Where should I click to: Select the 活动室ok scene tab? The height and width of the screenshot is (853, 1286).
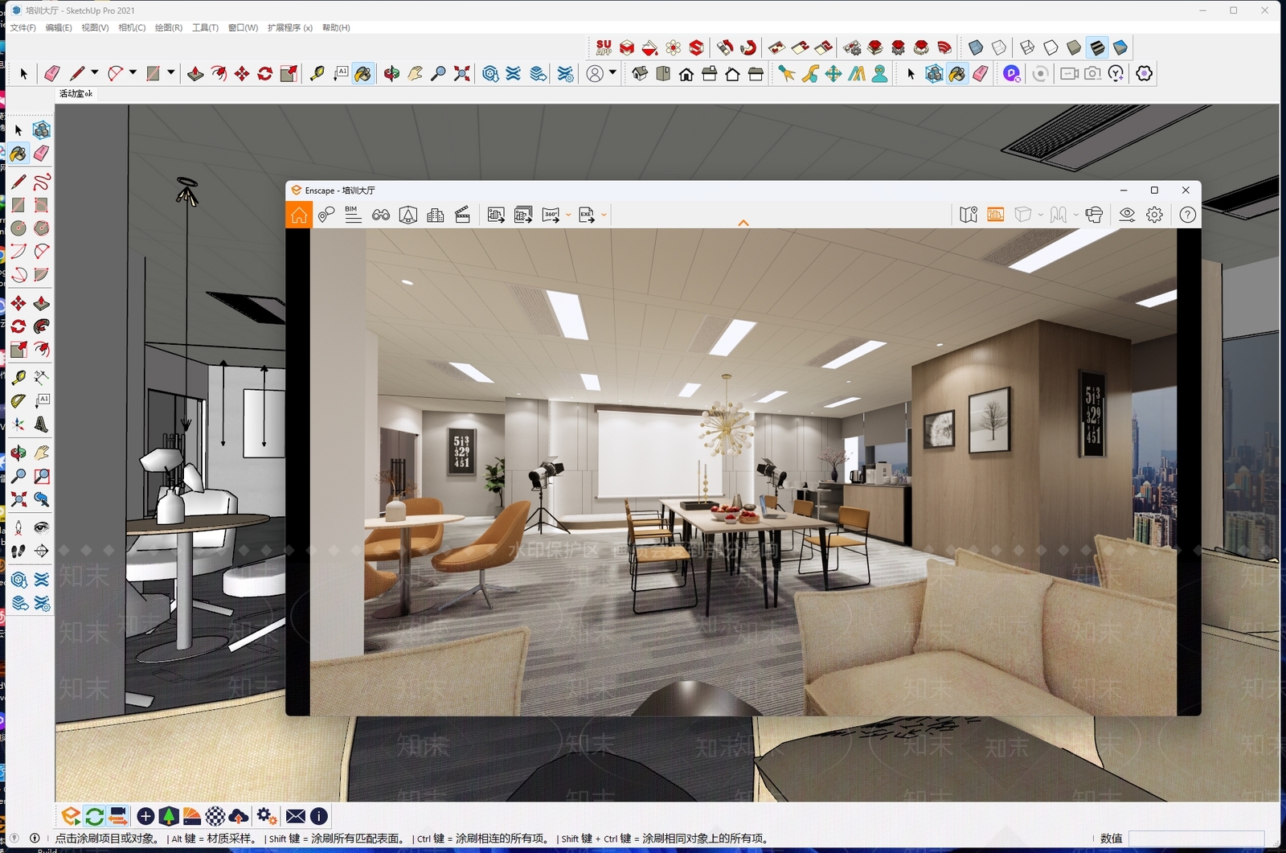(76, 93)
